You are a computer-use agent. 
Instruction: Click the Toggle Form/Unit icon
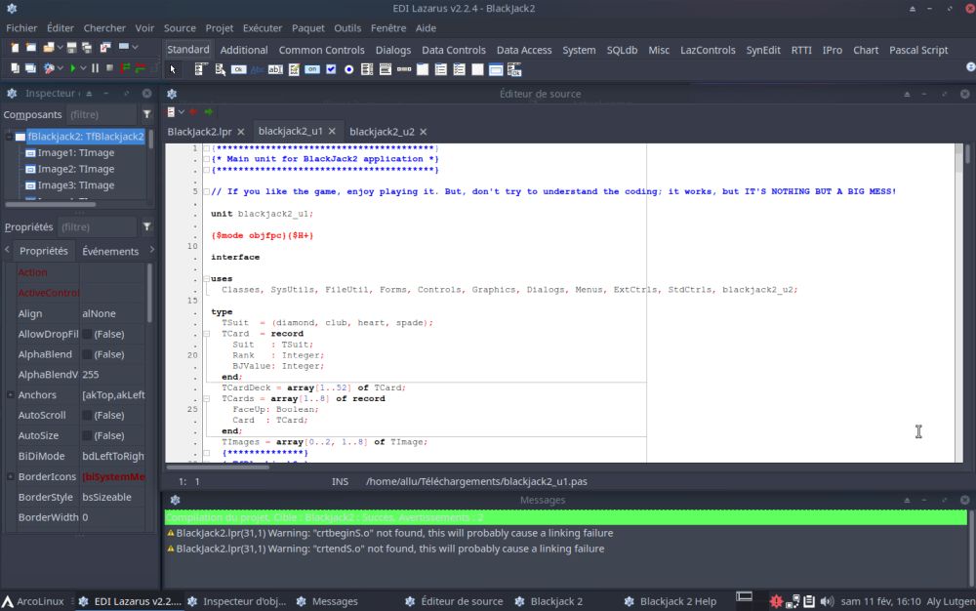[105, 47]
